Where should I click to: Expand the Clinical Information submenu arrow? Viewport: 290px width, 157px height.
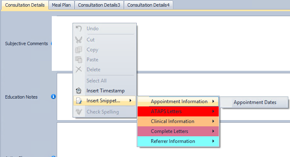[x=213, y=121]
